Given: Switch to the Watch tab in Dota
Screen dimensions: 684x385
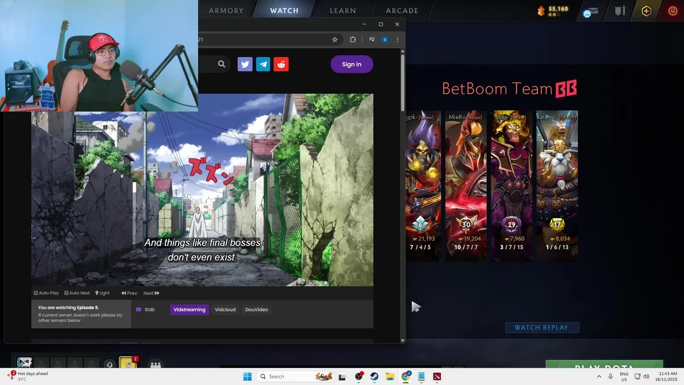Looking at the screenshot, I should (284, 11).
